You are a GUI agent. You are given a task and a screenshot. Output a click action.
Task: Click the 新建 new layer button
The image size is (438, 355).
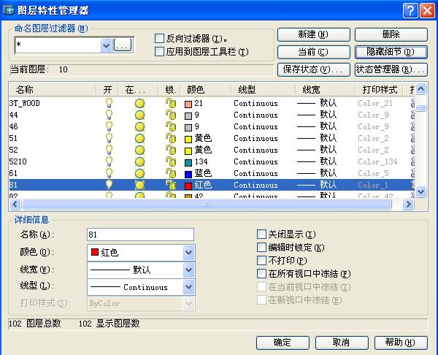tap(313, 34)
